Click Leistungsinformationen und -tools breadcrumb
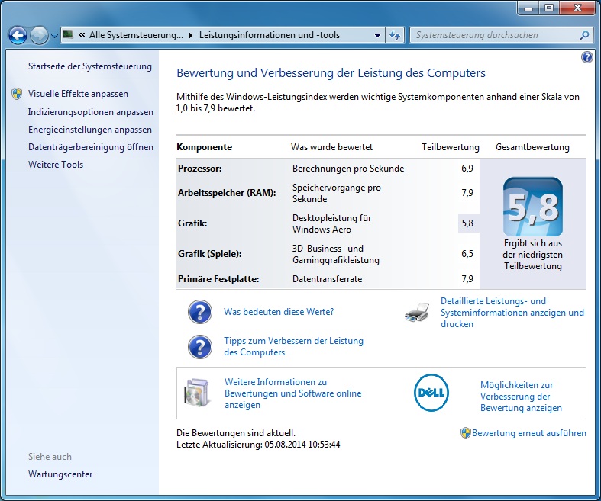The height and width of the screenshot is (501, 601). coord(270,35)
